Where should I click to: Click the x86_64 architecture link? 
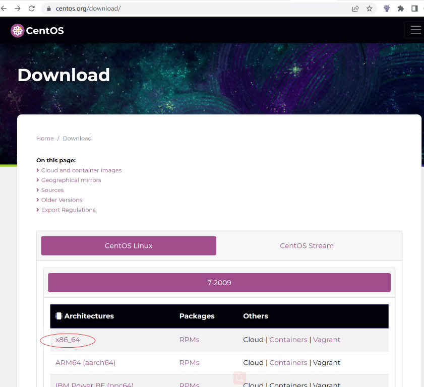(68, 340)
